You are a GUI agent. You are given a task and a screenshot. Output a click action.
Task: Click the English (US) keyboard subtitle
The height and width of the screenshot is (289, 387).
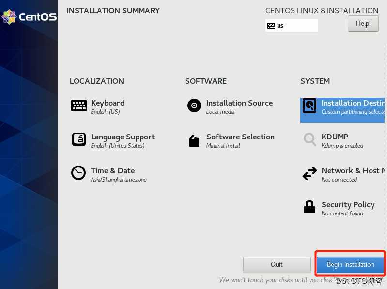[106, 112]
